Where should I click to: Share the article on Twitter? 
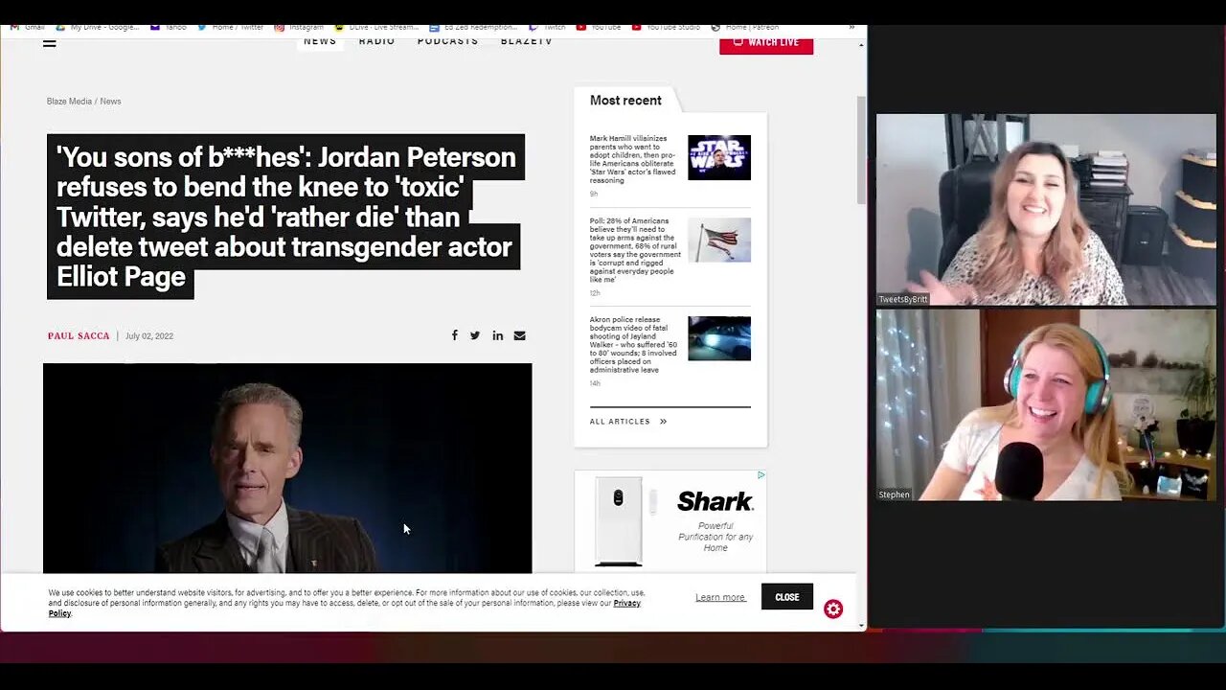475,335
